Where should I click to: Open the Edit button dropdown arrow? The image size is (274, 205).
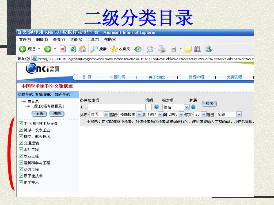pyautogui.click(x=181, y=49)
